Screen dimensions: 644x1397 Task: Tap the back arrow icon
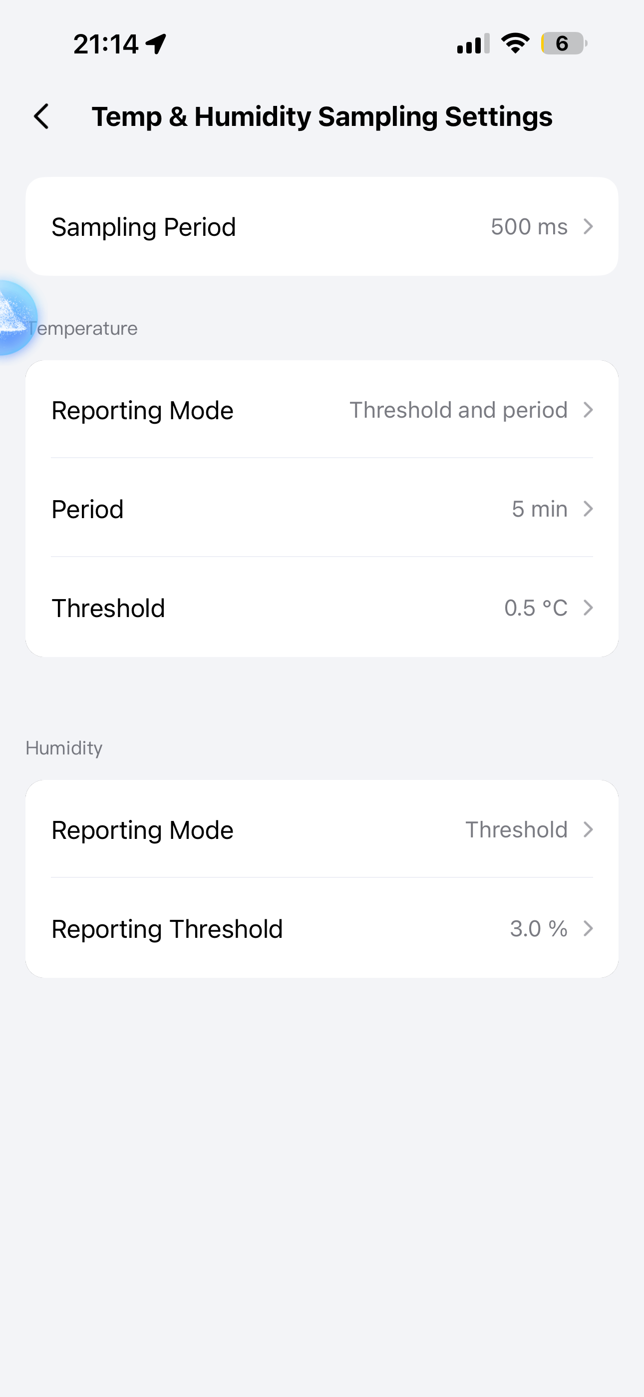pos(42,116)
